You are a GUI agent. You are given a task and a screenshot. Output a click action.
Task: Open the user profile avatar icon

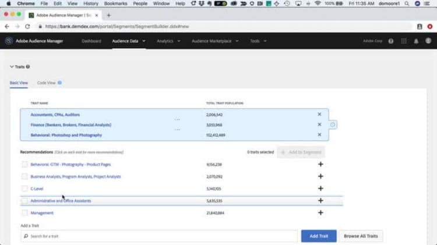(x=428, y=41)
